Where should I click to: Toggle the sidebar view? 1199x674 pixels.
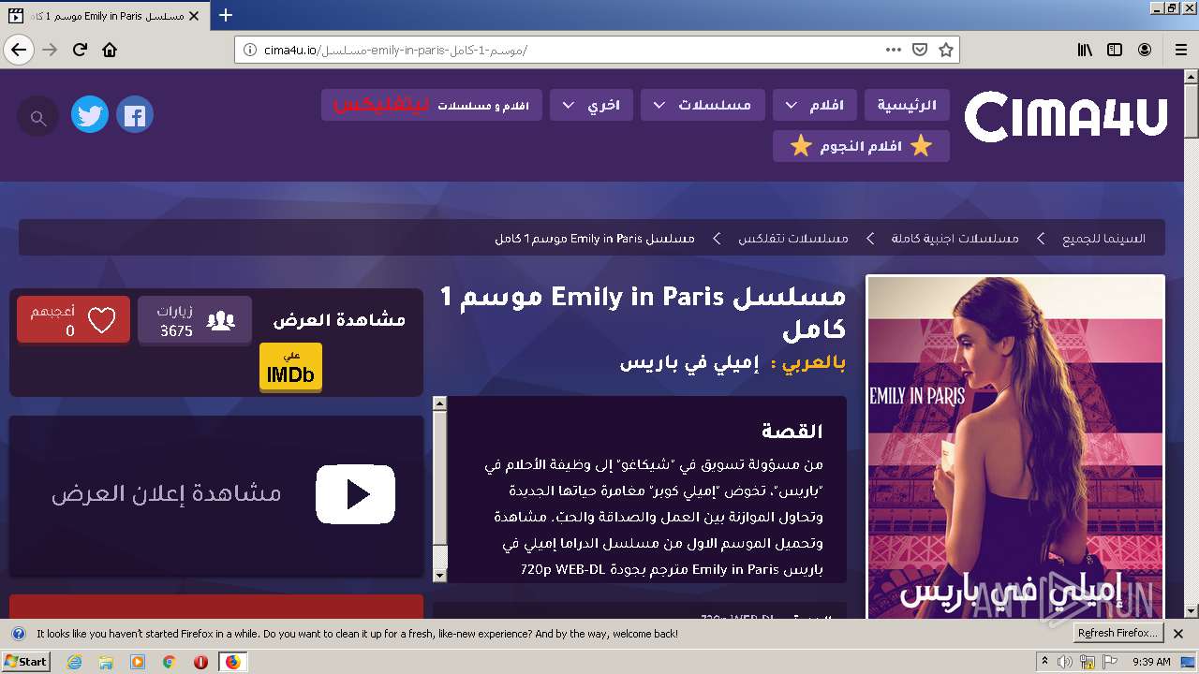pyautogui.click(x=1115, y=50)
